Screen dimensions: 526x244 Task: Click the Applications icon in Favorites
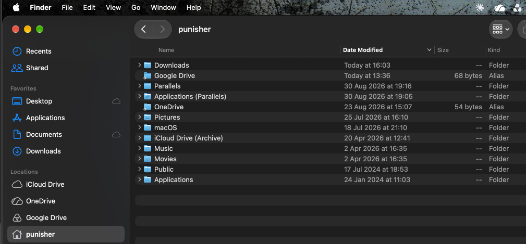17,118
